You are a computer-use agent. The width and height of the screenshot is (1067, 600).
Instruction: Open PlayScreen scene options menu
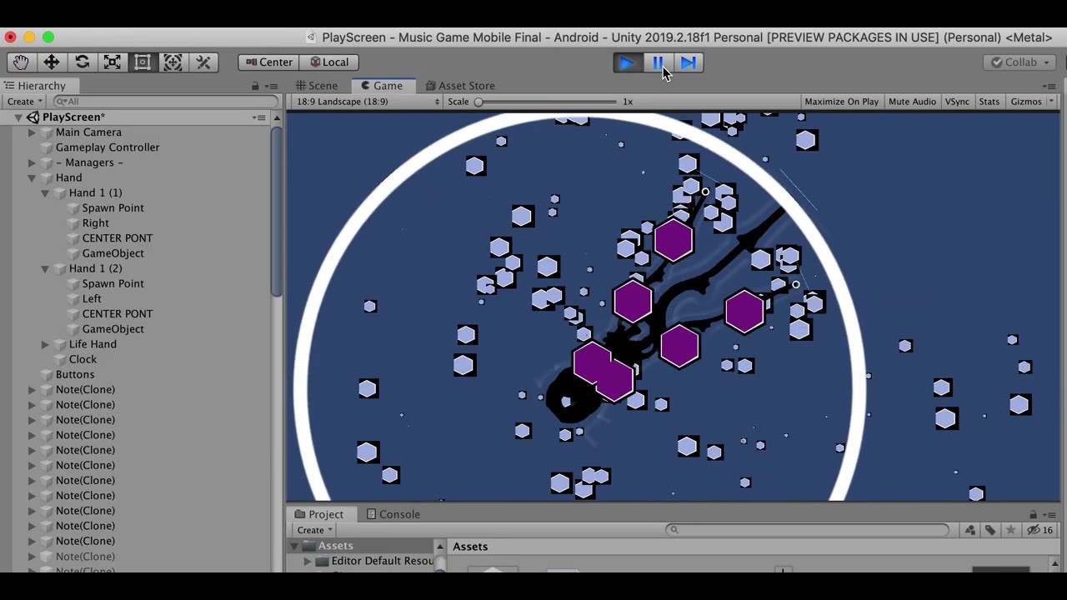259,117
